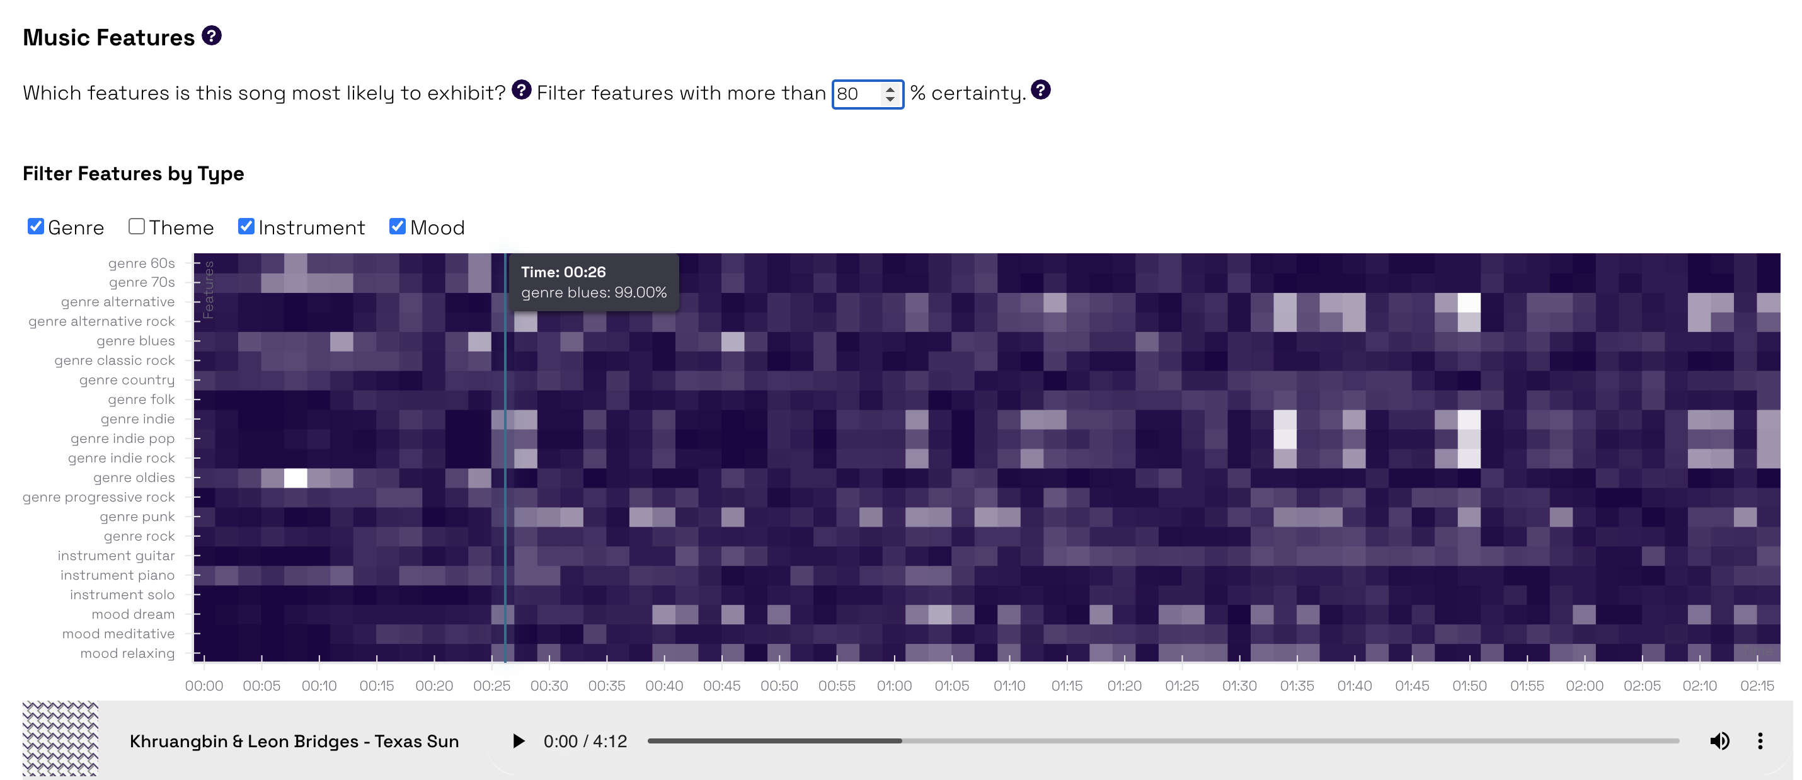1802x780 pixels.
Task: Click help icon after 'most likely to exhibit?'
Action: click(521, 90)
